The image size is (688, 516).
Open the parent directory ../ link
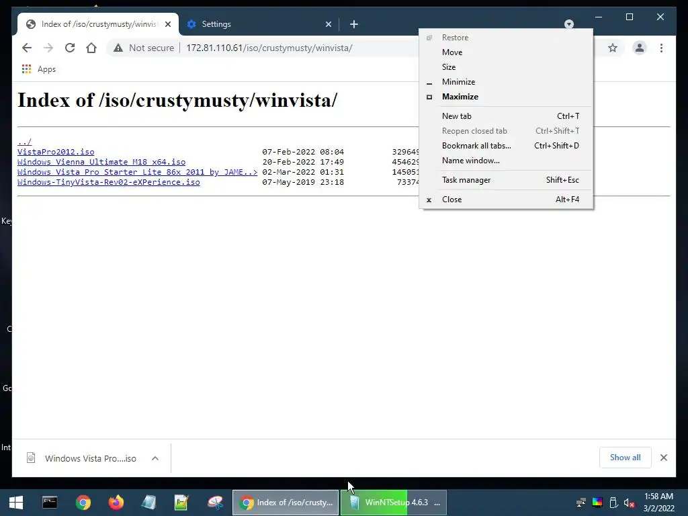point(25,142)
